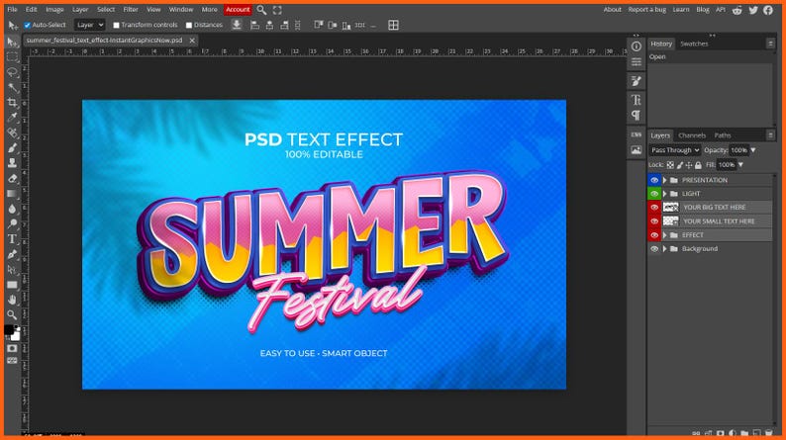Open the image preview panel icon
The height and width of the screenshot is (440, 786).
click(x=637, y=149)
